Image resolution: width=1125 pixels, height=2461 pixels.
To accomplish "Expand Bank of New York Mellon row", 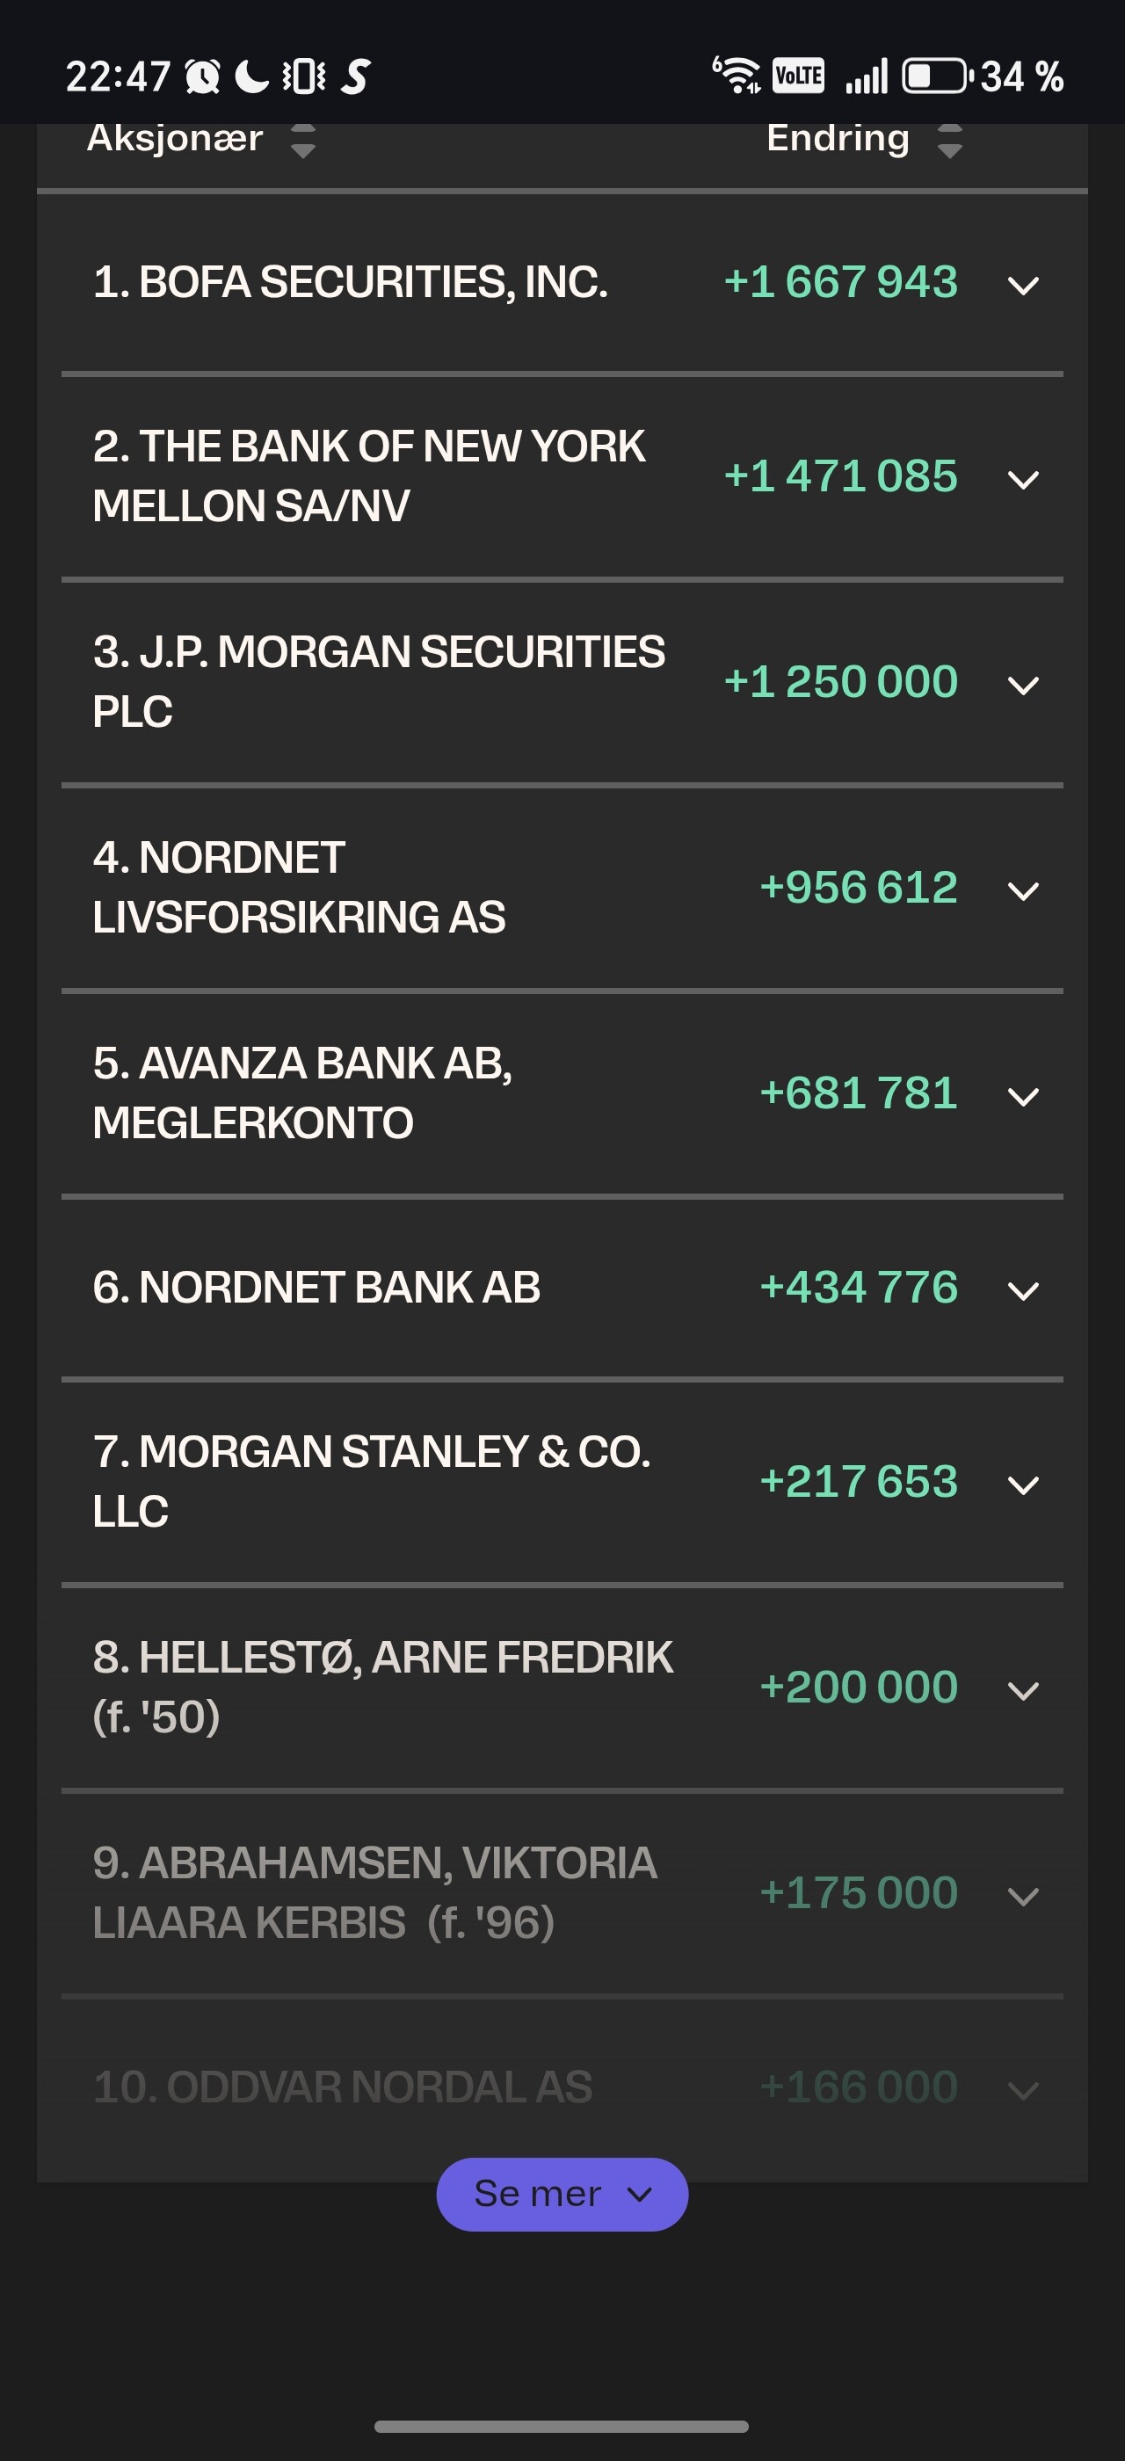I will coord(1023,479).
